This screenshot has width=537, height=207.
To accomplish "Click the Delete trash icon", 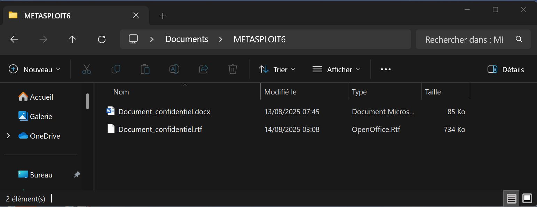I will 233,69.
